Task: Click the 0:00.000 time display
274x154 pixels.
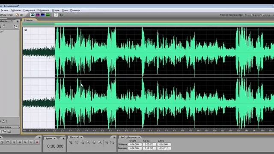Action: [55, 146]
